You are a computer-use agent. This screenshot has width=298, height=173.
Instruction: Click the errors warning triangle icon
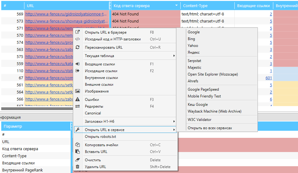pos(78,100)
